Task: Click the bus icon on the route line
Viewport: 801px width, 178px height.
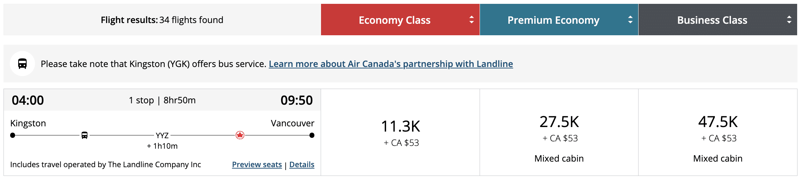Action: click(84, 135)
